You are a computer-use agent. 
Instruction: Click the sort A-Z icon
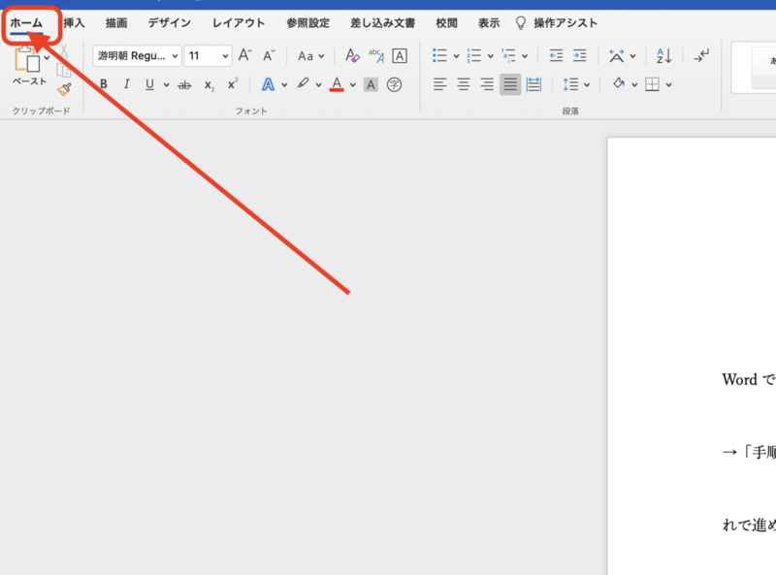[663, 55]
